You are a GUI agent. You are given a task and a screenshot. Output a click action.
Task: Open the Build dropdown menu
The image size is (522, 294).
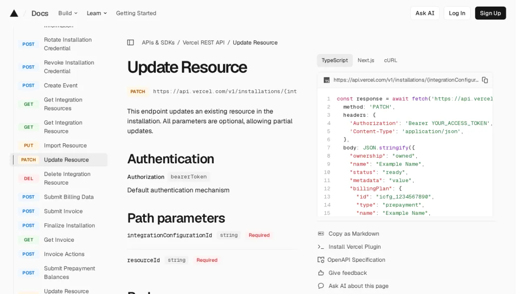point(68,13)
